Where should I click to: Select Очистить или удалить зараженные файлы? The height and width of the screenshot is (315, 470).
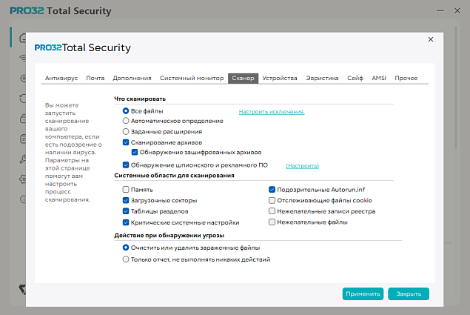point(126,248)
